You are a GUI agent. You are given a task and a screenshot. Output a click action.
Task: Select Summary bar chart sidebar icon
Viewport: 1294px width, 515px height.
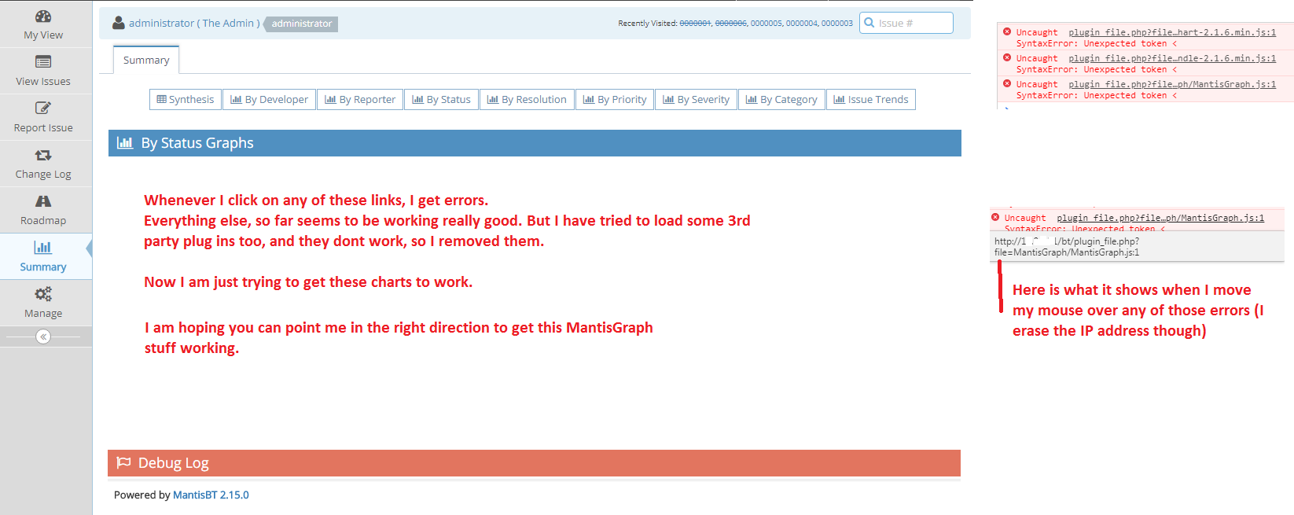[x=43, y=248]
